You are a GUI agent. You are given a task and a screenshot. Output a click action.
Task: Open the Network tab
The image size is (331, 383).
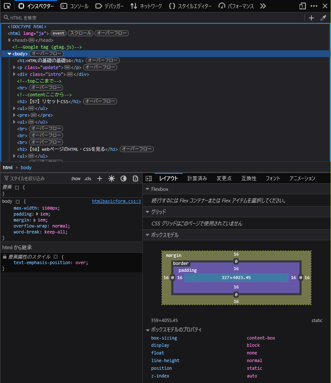(146, 6)
